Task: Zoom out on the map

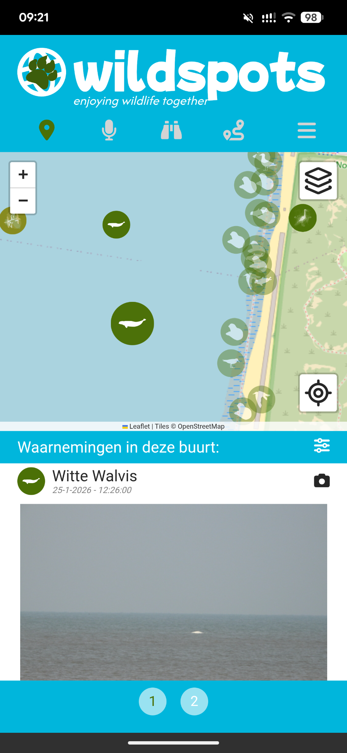Action: pyautogui.click(x=23, y=200)
